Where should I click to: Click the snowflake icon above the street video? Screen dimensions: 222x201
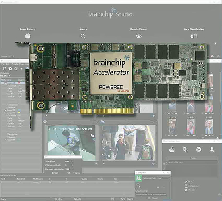pyautogui.click(x=102, y=122)
